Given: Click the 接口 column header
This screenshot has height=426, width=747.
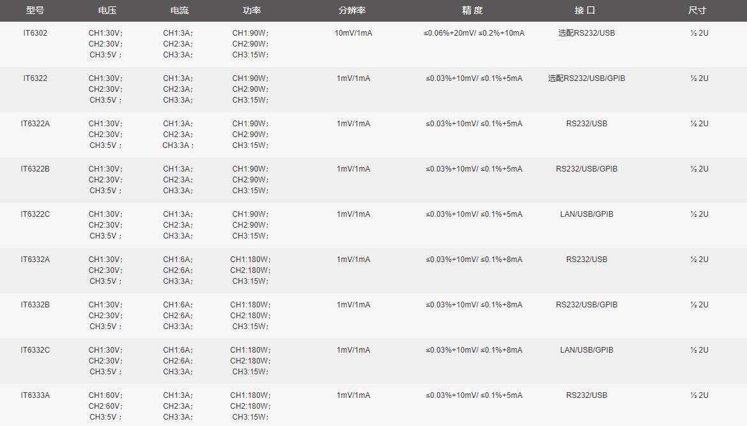Looking at the screenshot, I should click(585, 11).
